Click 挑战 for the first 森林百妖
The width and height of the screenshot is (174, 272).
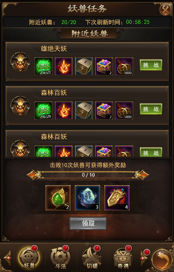click(x=151, y=109)
